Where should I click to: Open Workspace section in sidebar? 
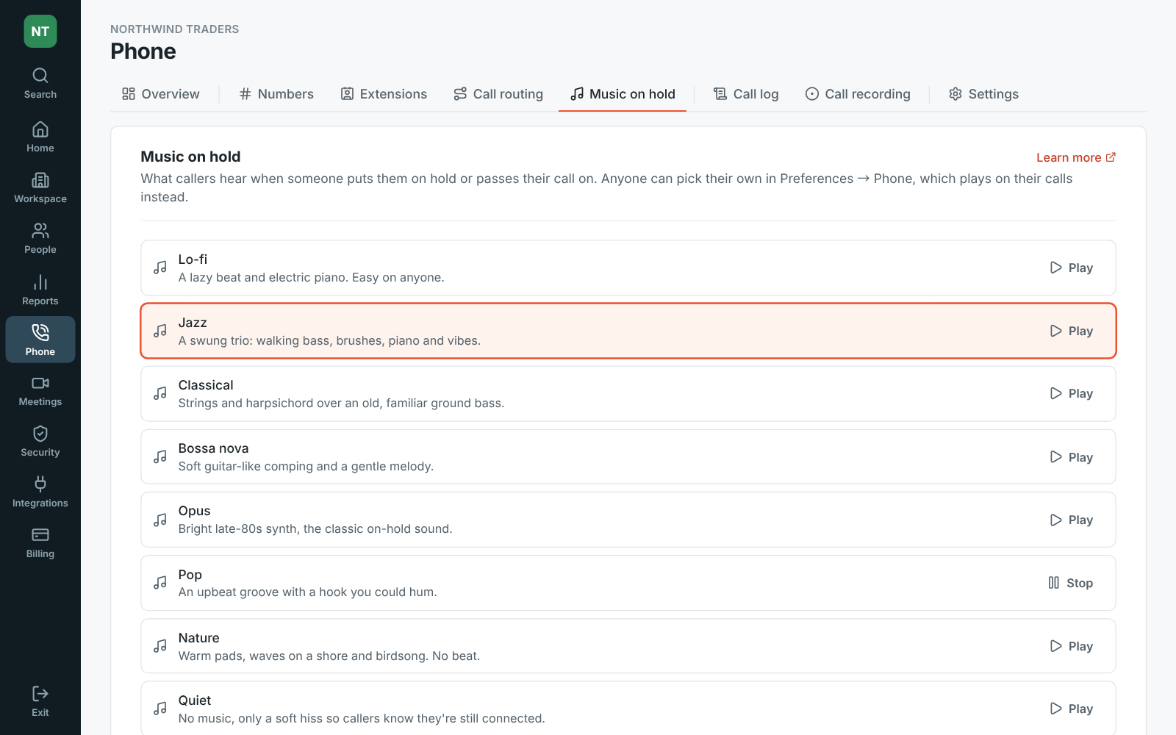point(40,187)
